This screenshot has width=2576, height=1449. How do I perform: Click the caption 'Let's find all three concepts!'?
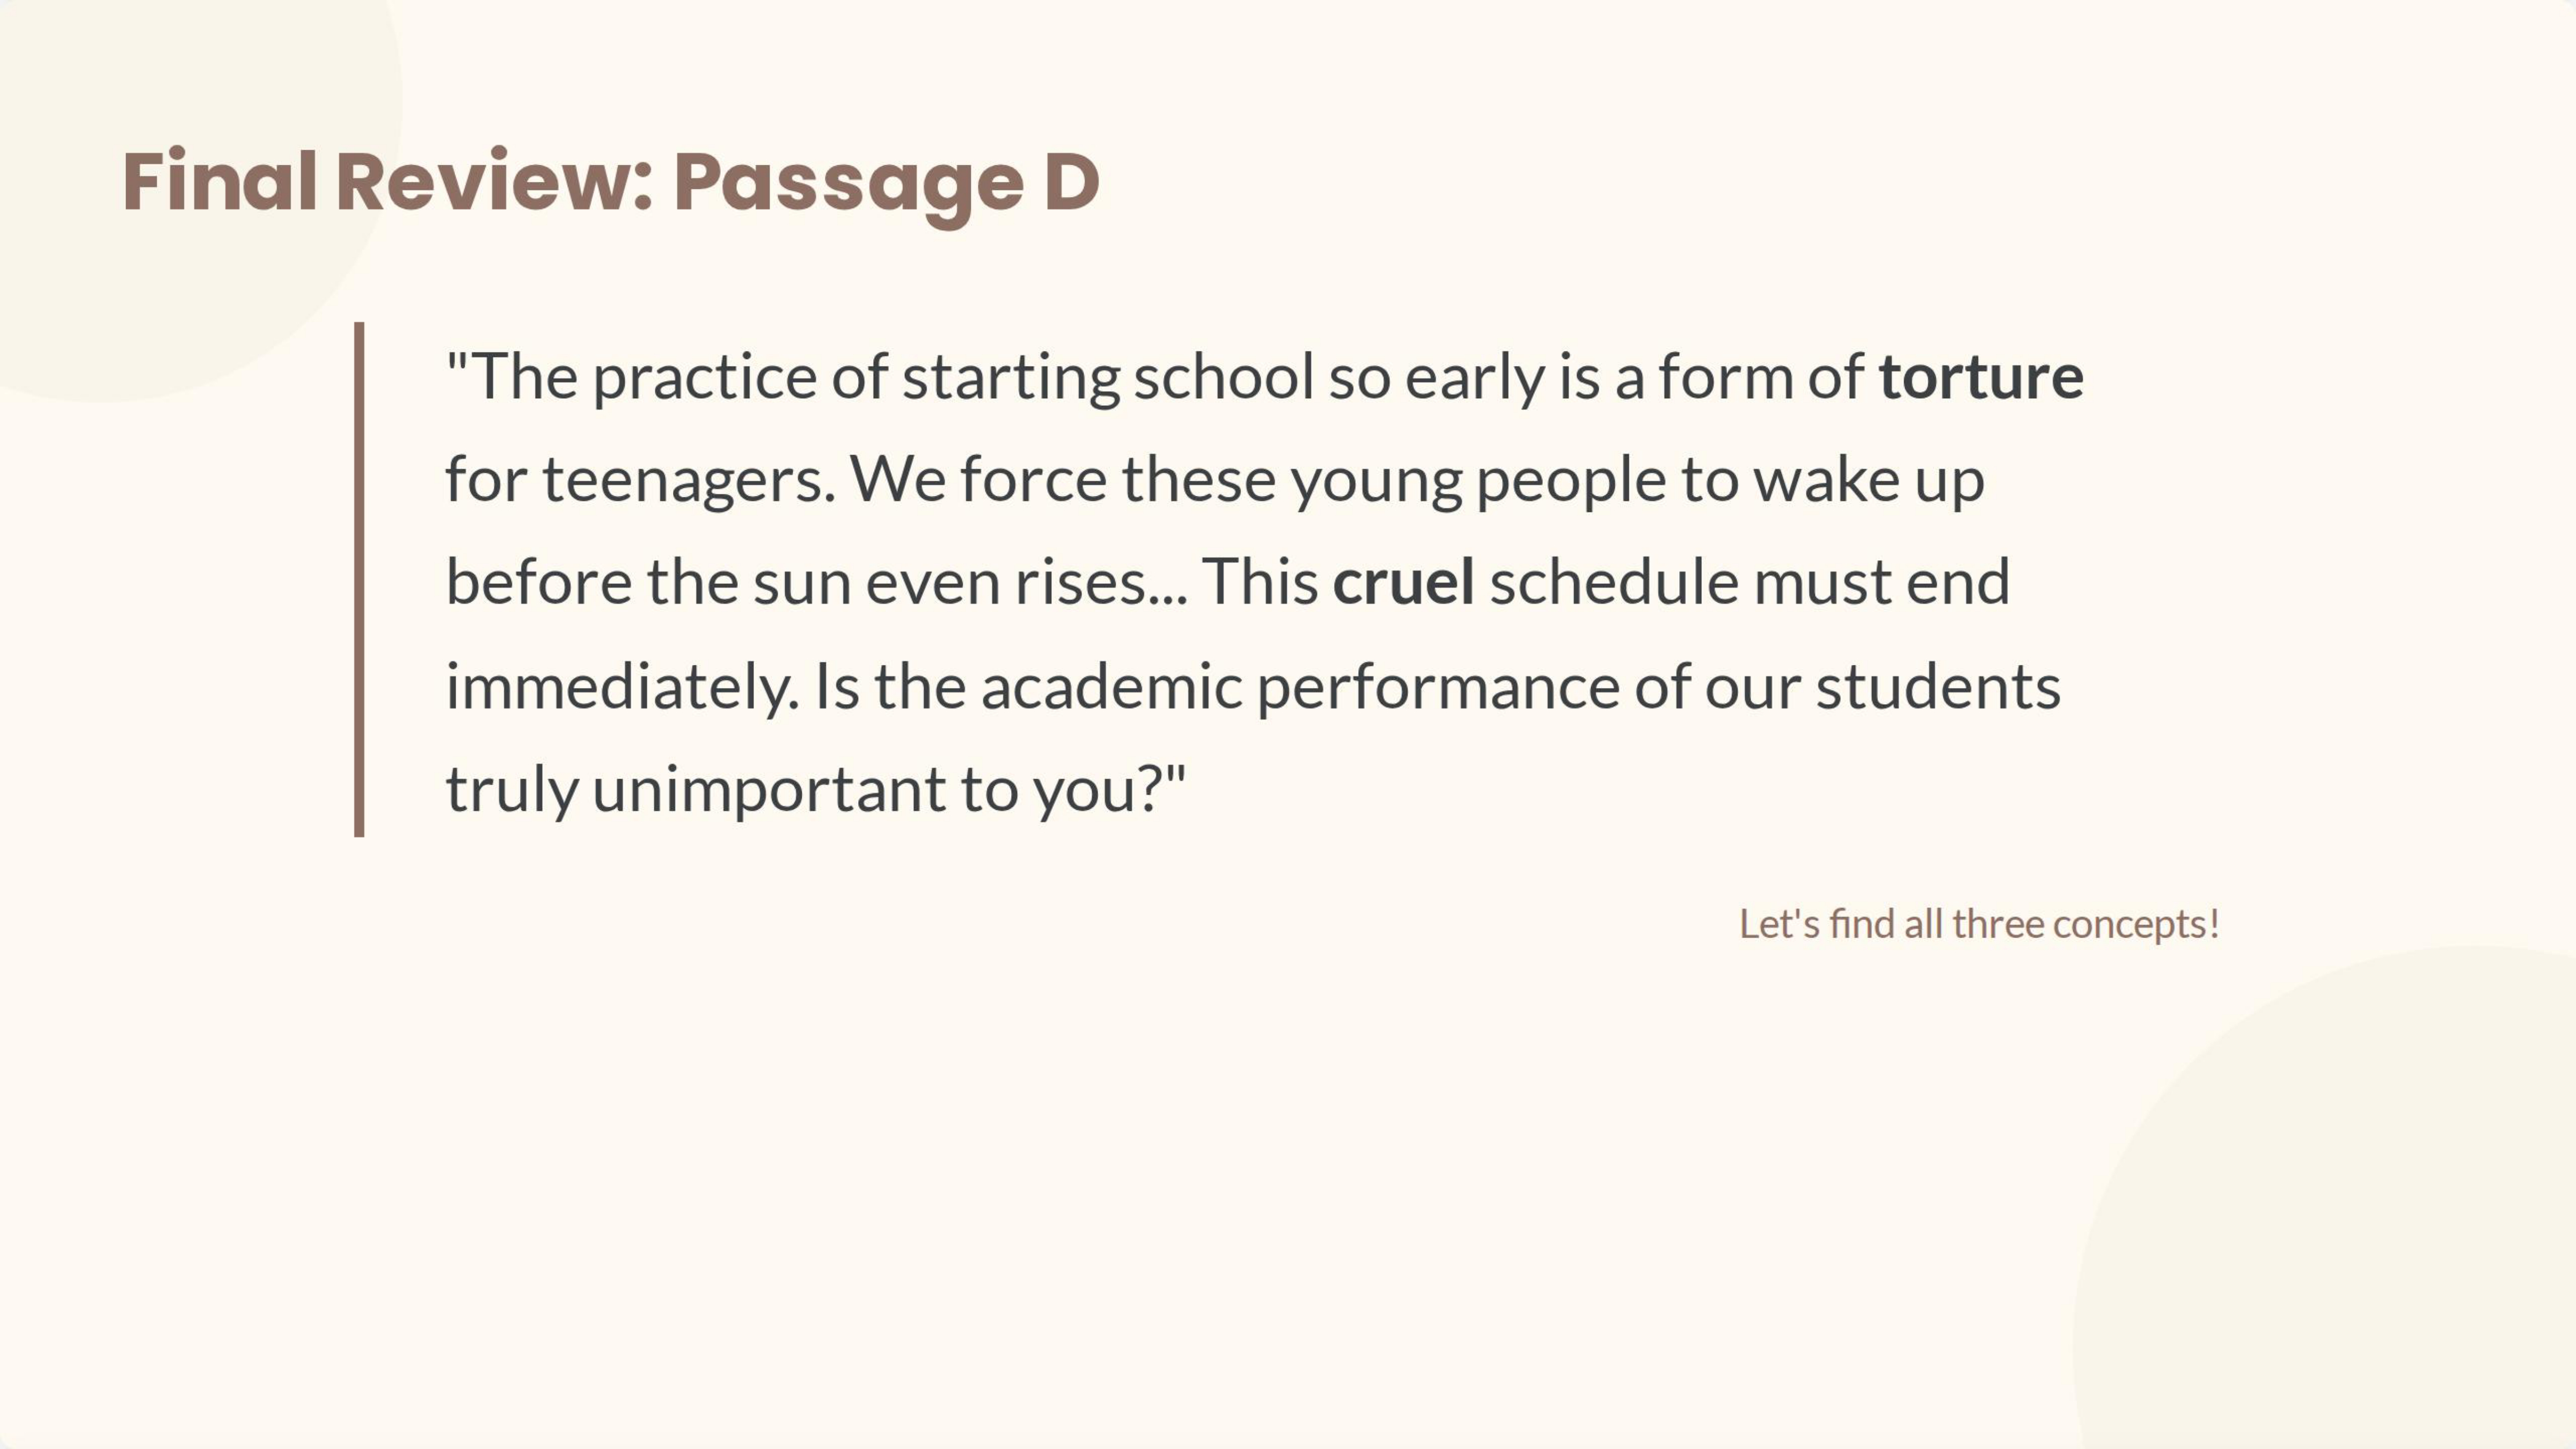[x=1979, y=924]
